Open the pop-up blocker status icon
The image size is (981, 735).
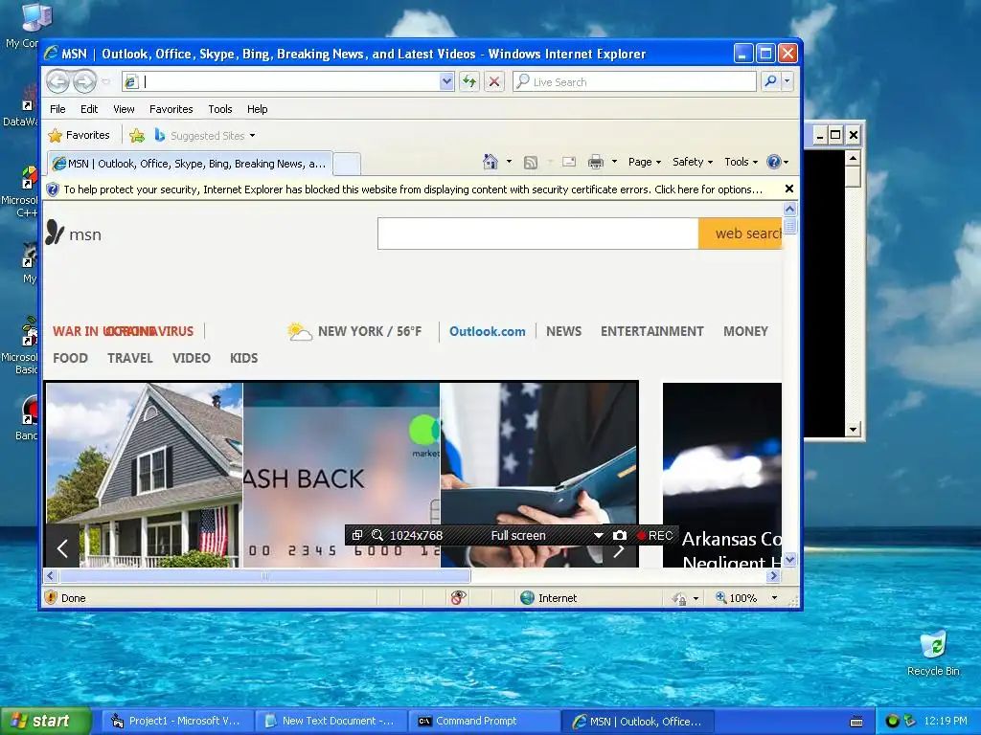[459, 598]
